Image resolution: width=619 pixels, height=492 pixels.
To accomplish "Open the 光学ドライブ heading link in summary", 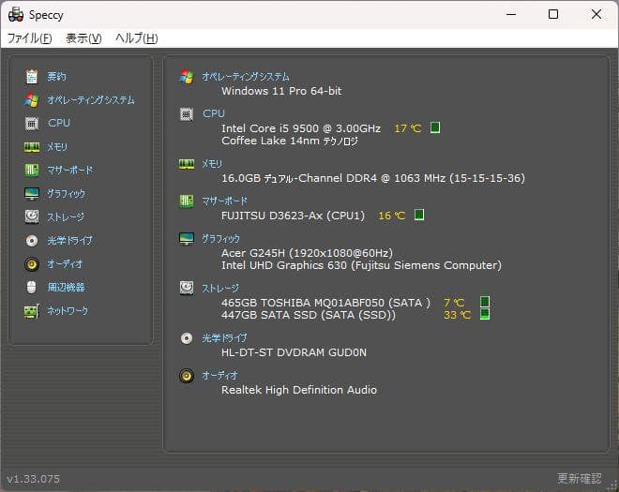I will pos(225,338).
